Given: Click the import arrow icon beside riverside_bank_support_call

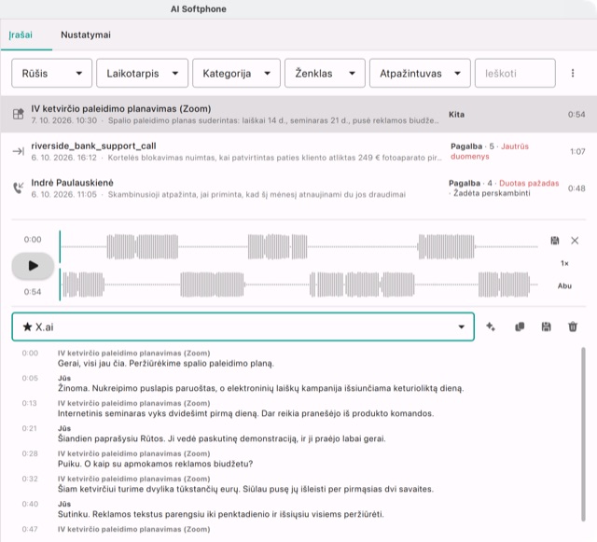Looking at the screenshot, I should click(18, 151).
